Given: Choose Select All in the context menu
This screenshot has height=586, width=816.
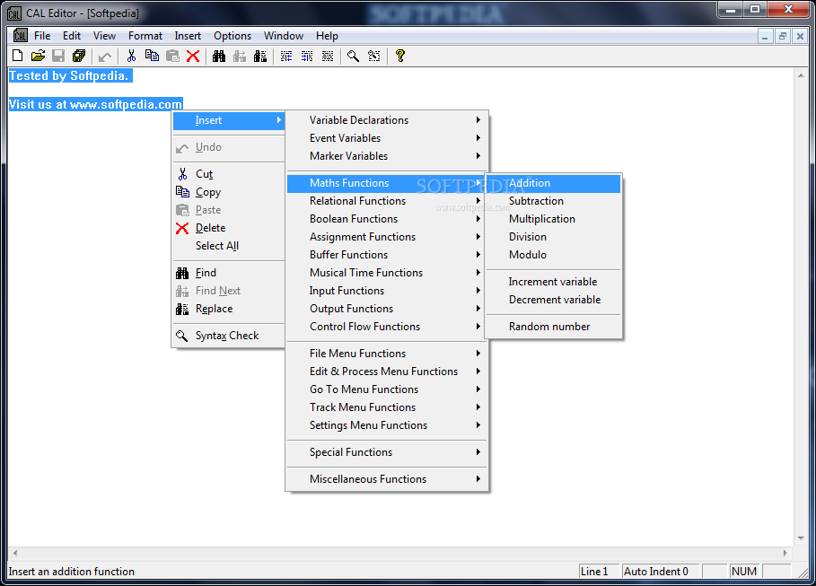Looking at the screenshot, I should click(228, 246).
